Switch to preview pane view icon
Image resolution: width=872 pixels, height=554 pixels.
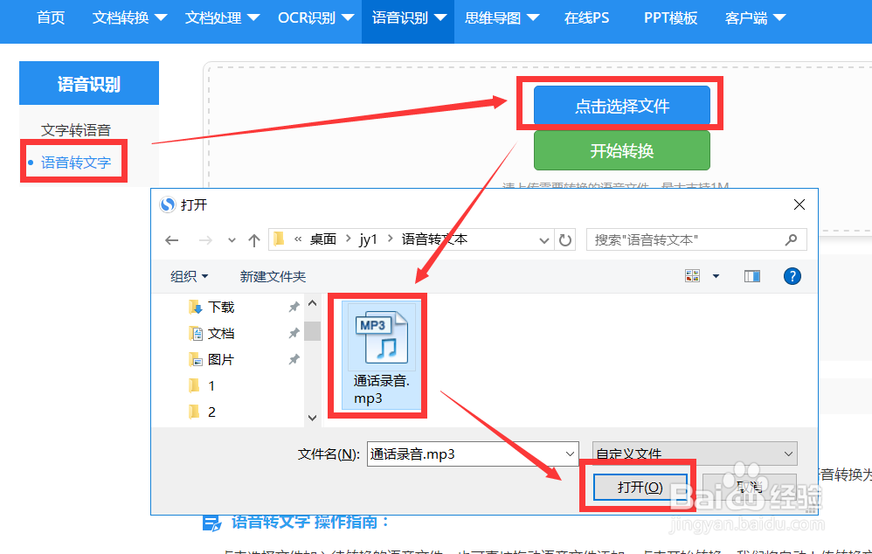pos(751,276)
